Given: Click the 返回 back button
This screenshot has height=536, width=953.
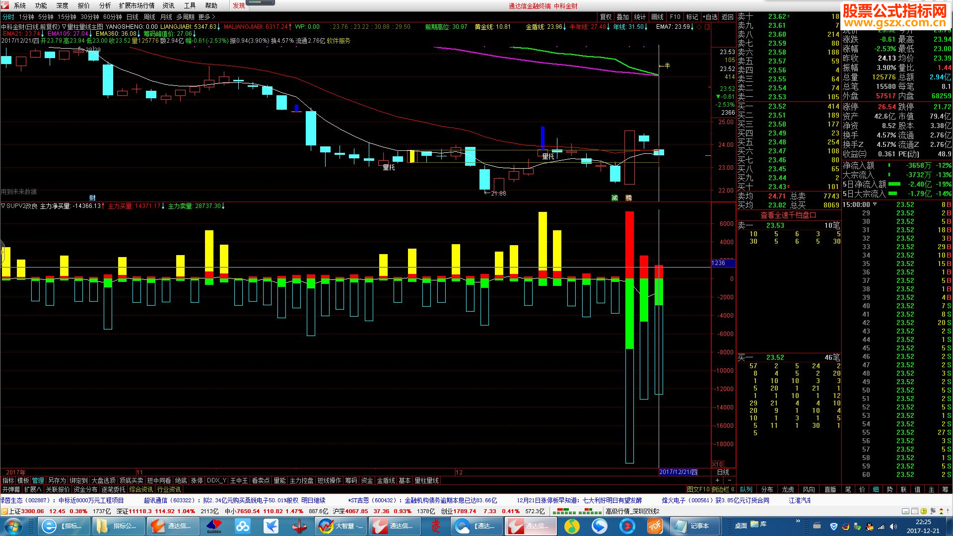Looking at the screenshot, I should (728, 17).
